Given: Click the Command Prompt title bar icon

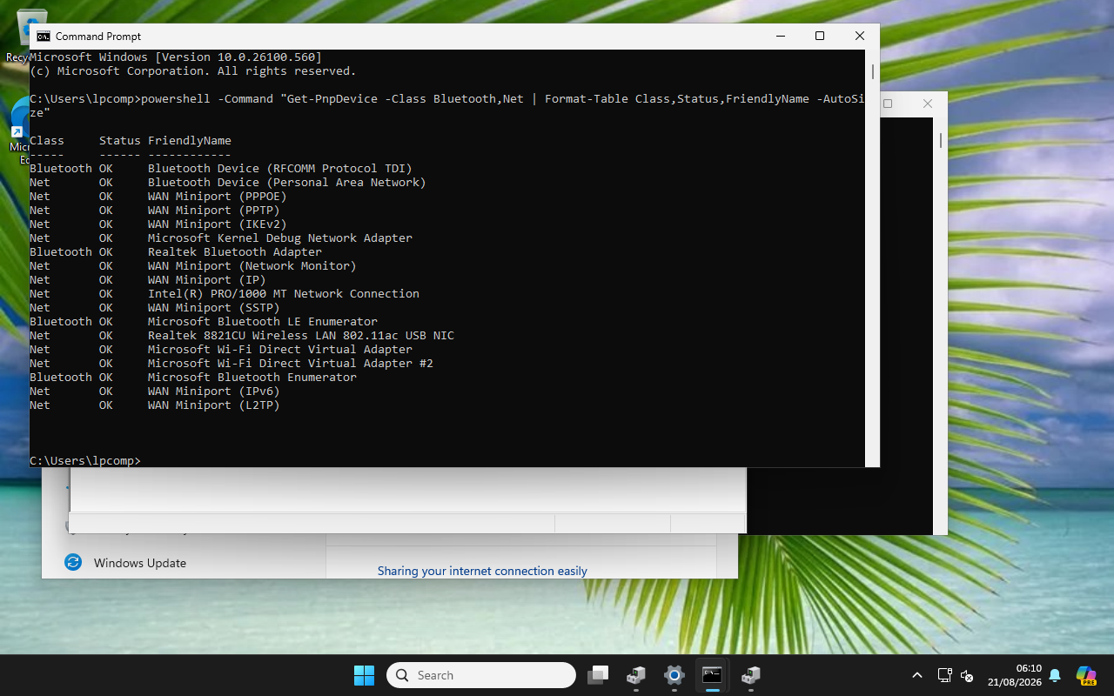Looking at the screenshot, I should pos(43,36).
